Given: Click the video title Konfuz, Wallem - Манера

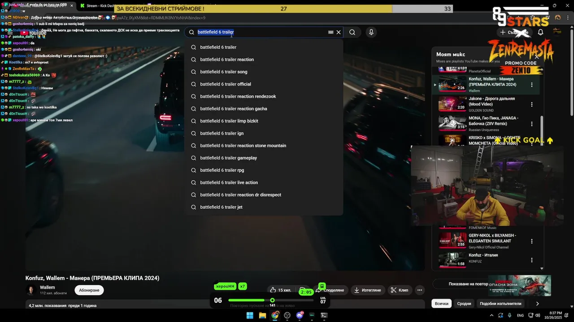Looking at the screenshot, I should [x=92, y=278].
